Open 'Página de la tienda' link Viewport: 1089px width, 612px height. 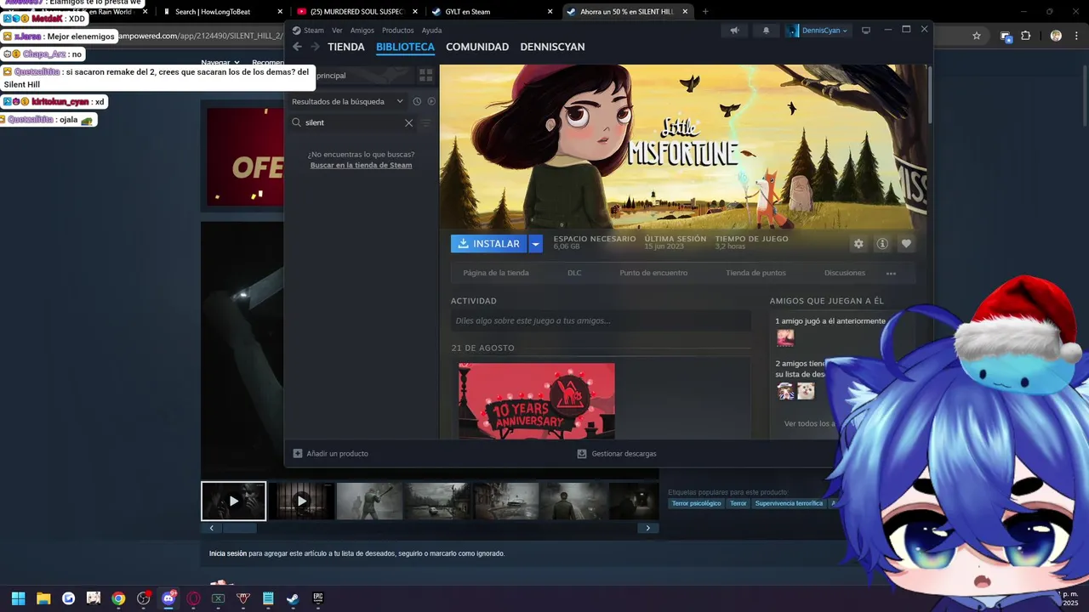click(x=496, y=273)
